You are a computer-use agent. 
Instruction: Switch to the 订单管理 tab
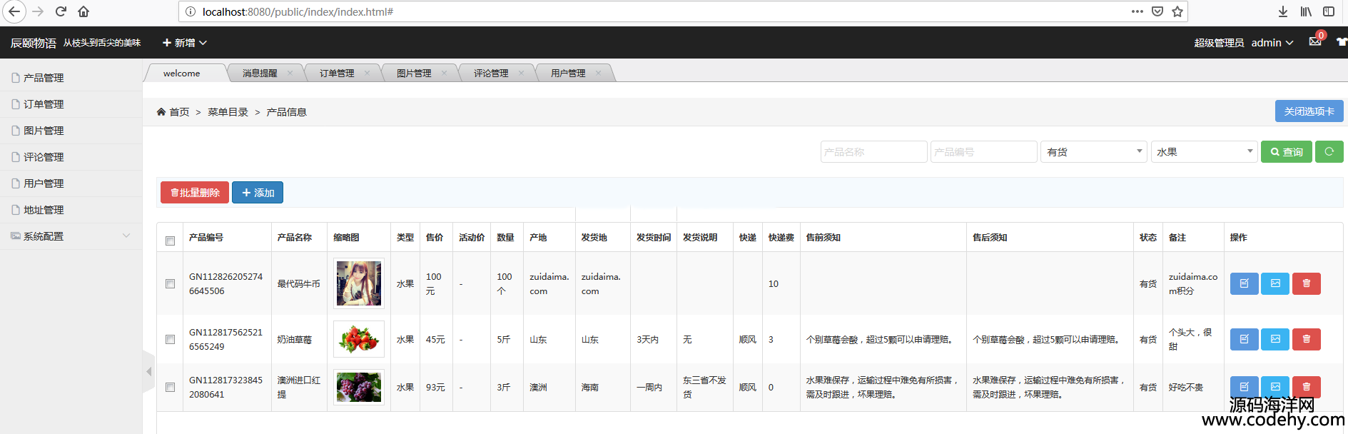[x=337, y=73]
